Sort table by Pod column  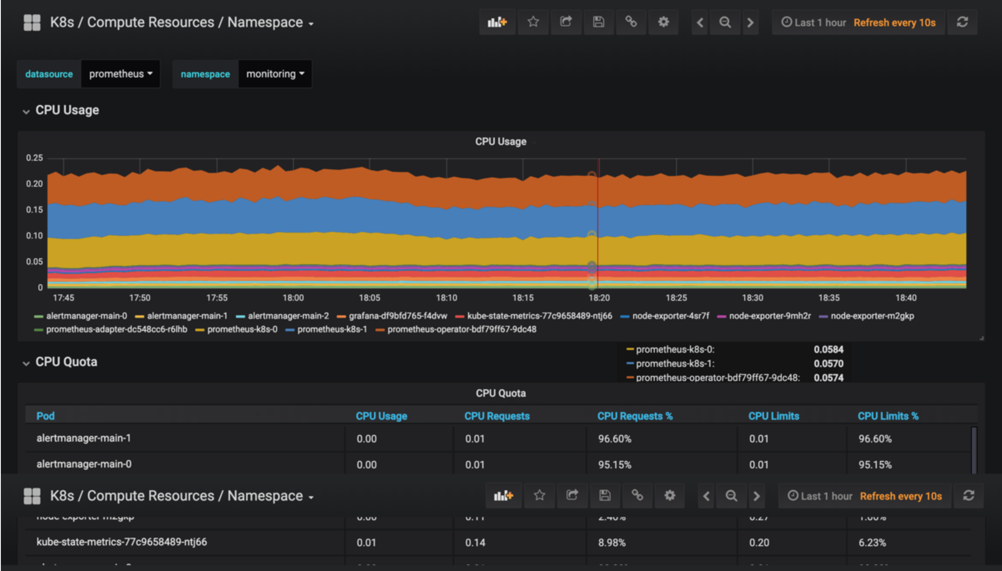(x=45, y=416)
